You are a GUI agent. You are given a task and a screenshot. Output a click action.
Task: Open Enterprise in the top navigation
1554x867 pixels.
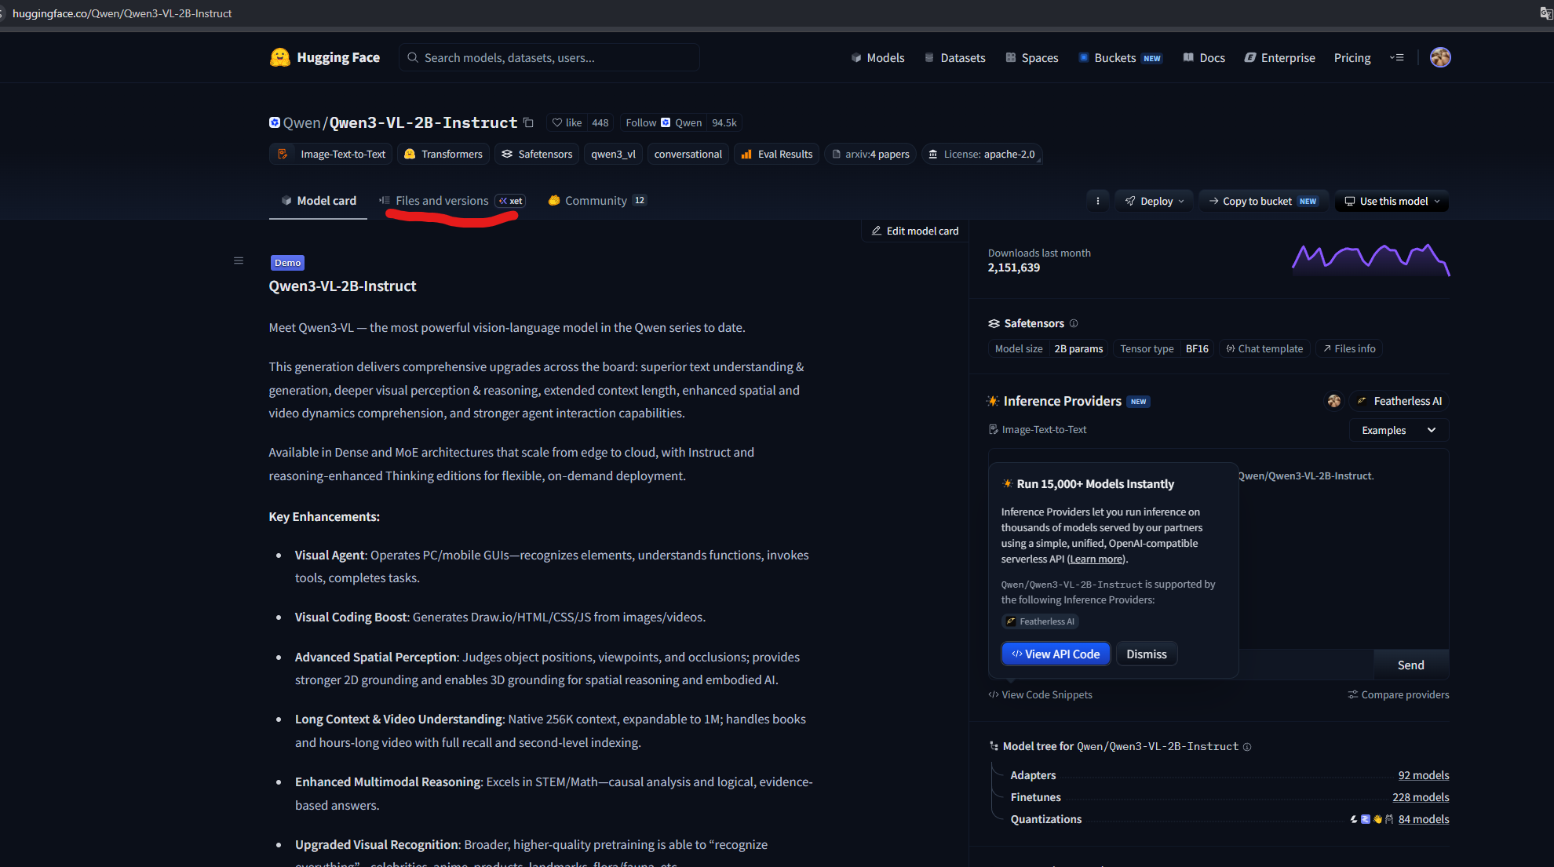coord(1280,57)
